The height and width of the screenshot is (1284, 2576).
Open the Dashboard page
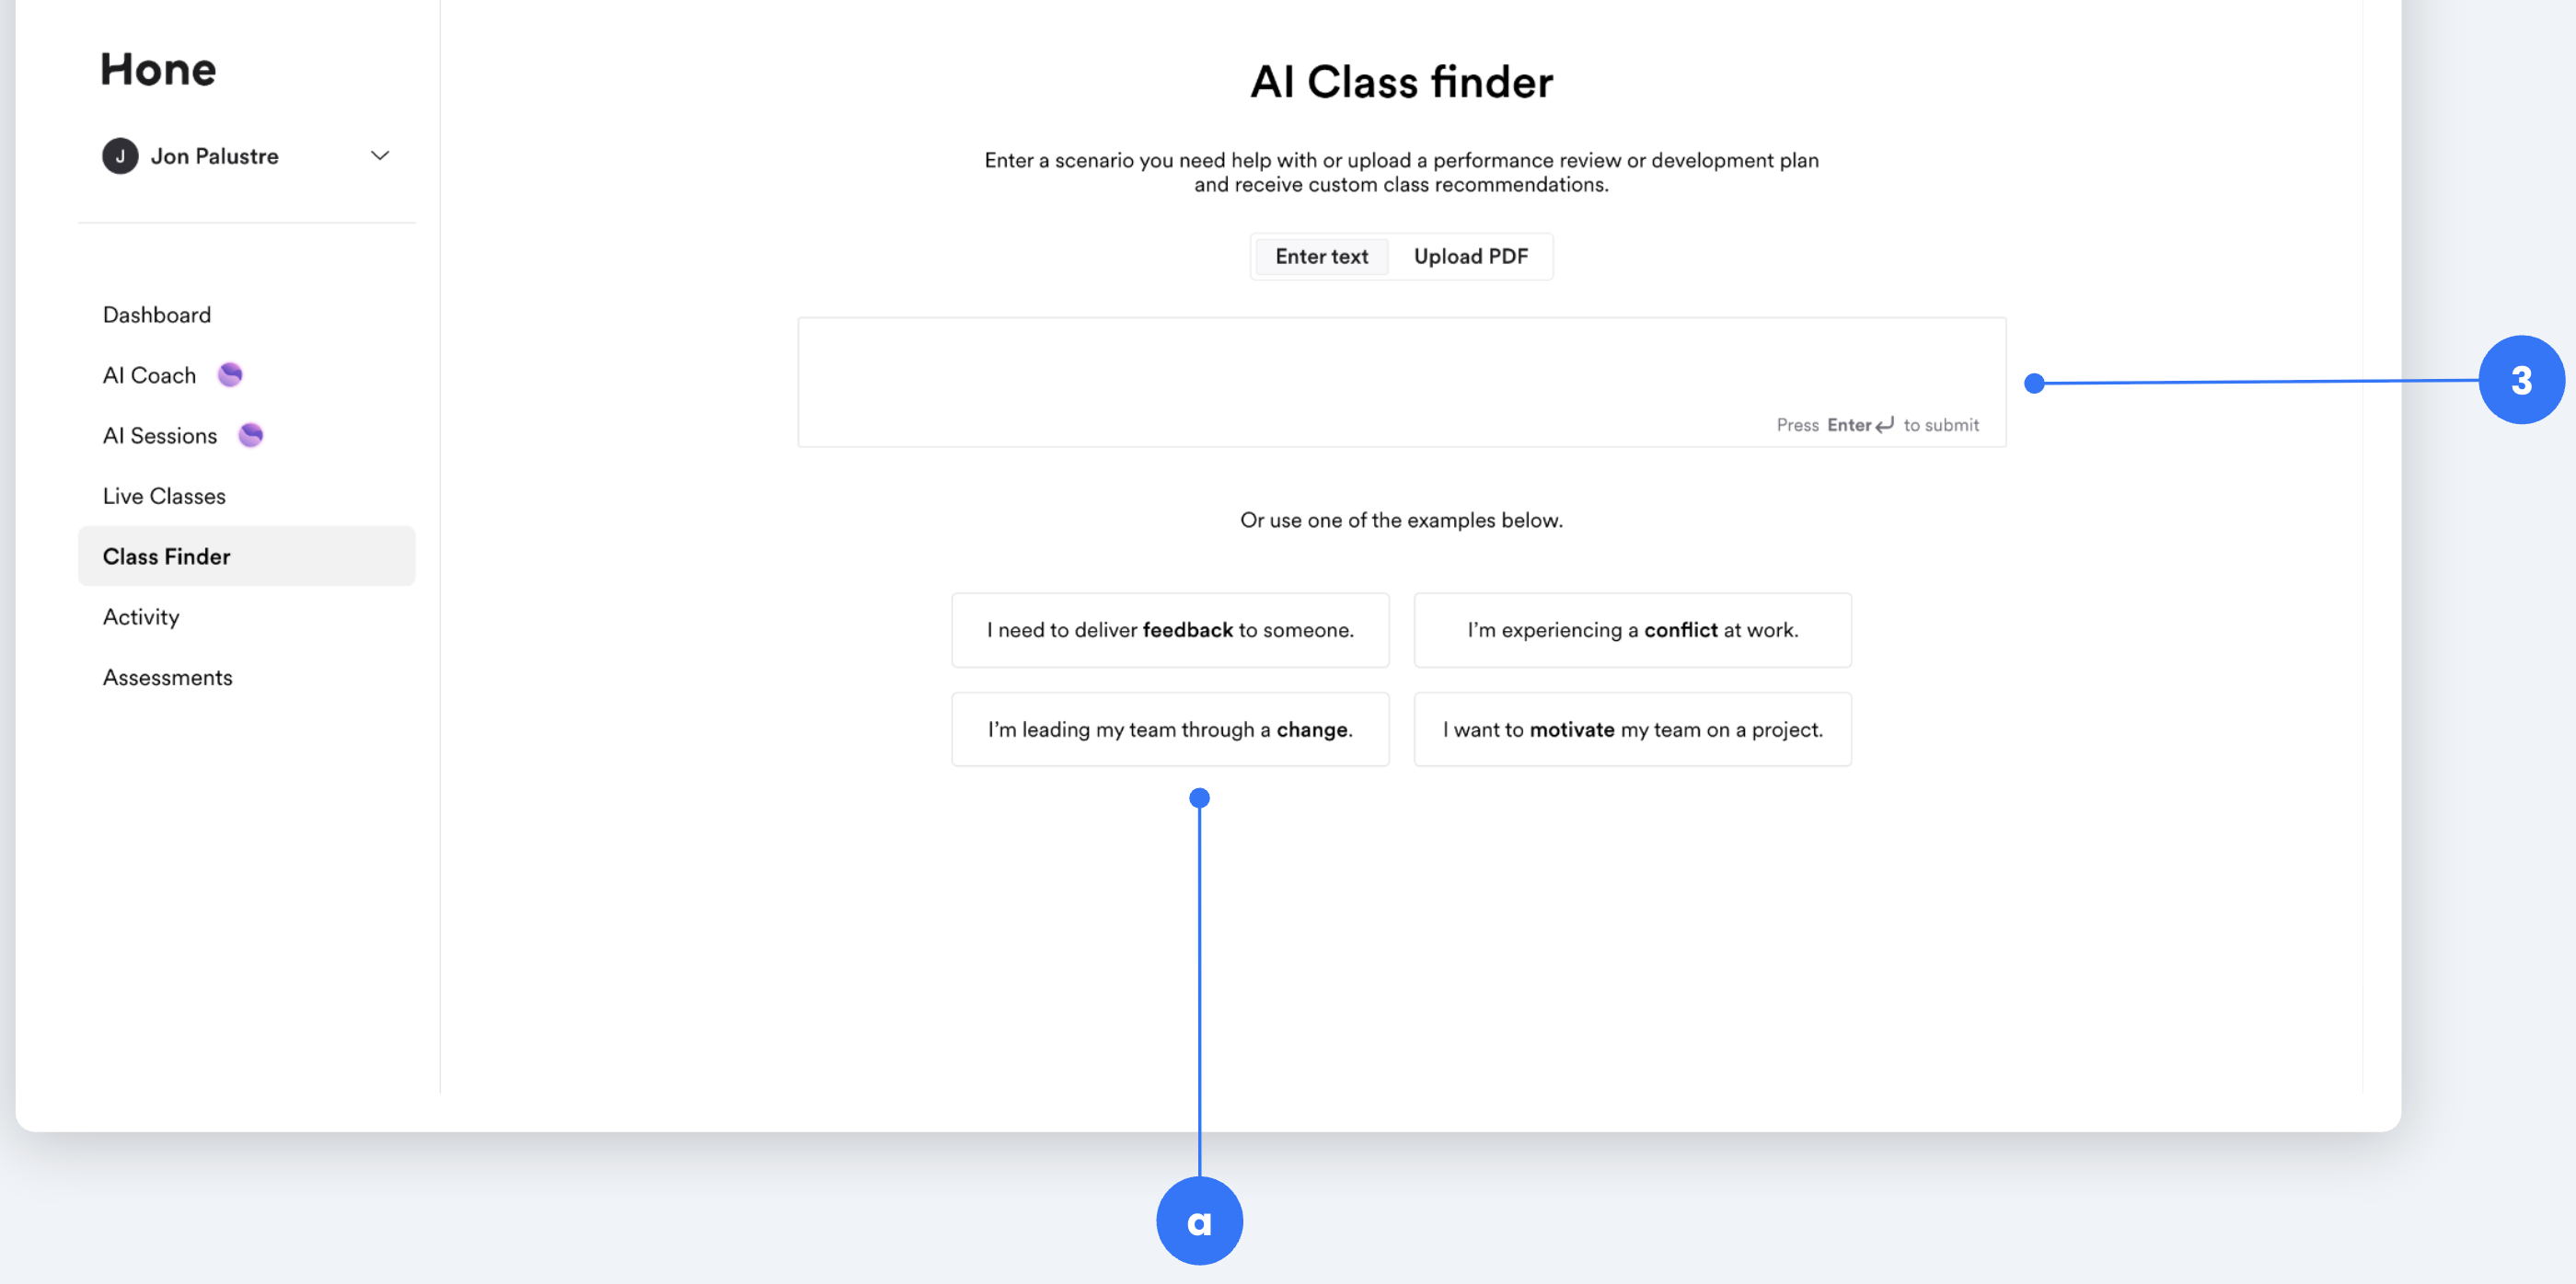(156, 314)
